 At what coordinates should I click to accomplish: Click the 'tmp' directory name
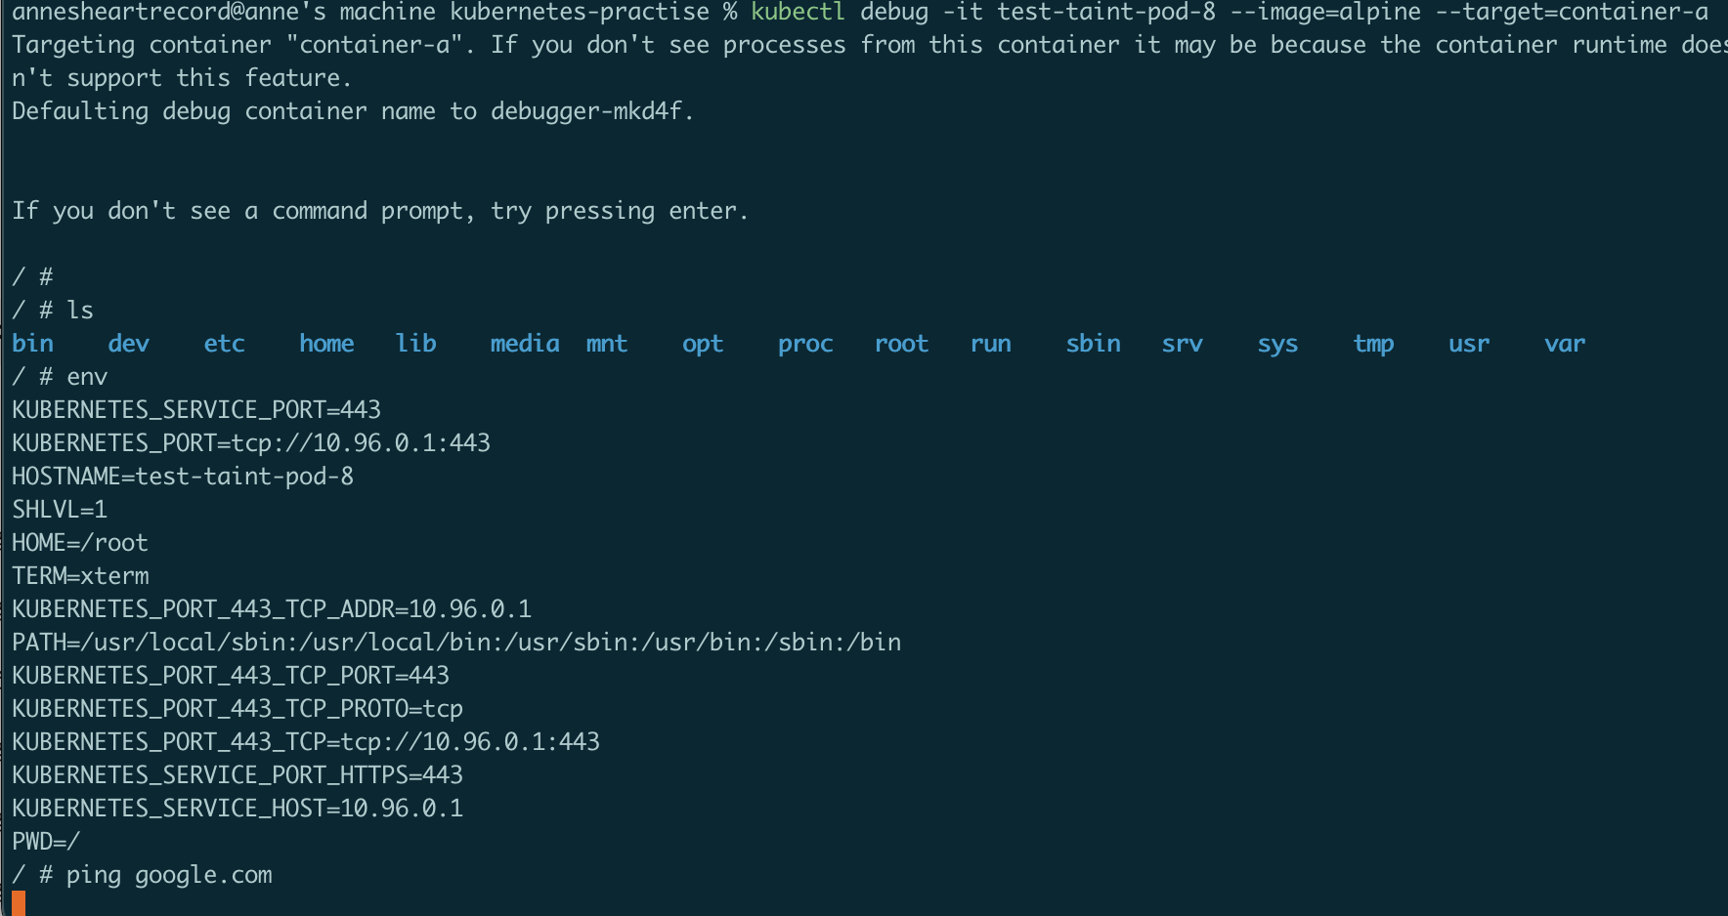coord(1373,344)
